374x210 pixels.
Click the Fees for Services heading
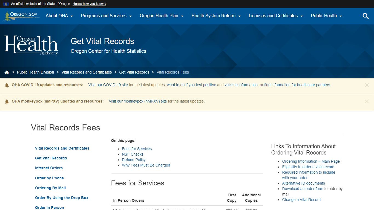(138, 183)
